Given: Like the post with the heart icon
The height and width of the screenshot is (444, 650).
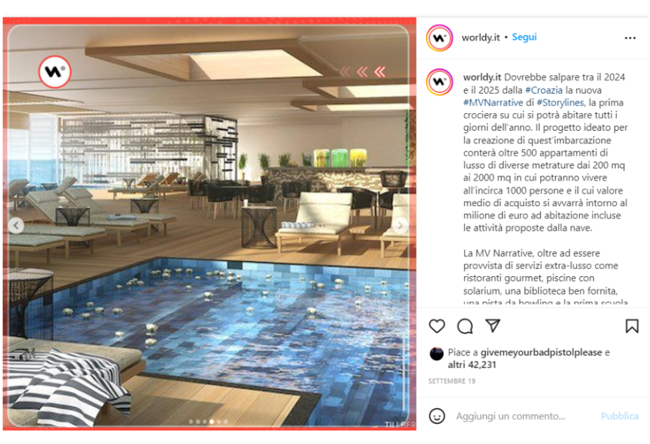Looking at the screenshot, I should tap(437, 326).
